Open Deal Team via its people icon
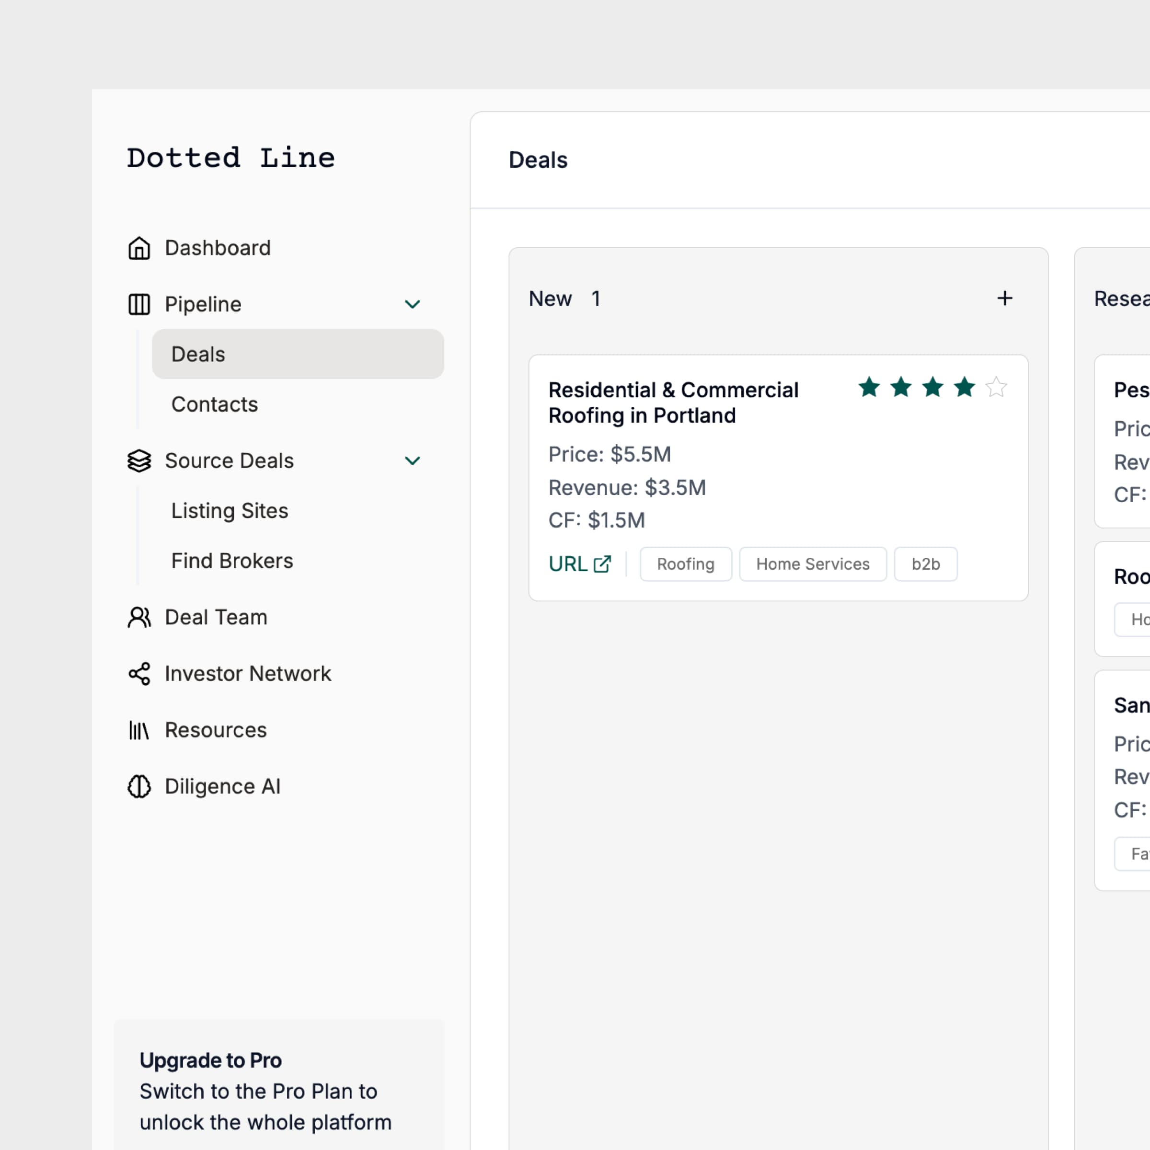Image resolution: width=1150 pixels, height=1150 pixels. (x=138, y=617)
